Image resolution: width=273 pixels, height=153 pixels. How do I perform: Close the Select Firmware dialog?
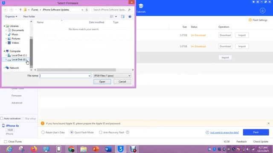pyautogui.click(x=131, y=2)
